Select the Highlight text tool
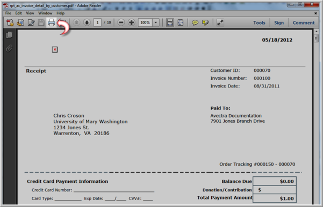 click(x=205, y=23)
